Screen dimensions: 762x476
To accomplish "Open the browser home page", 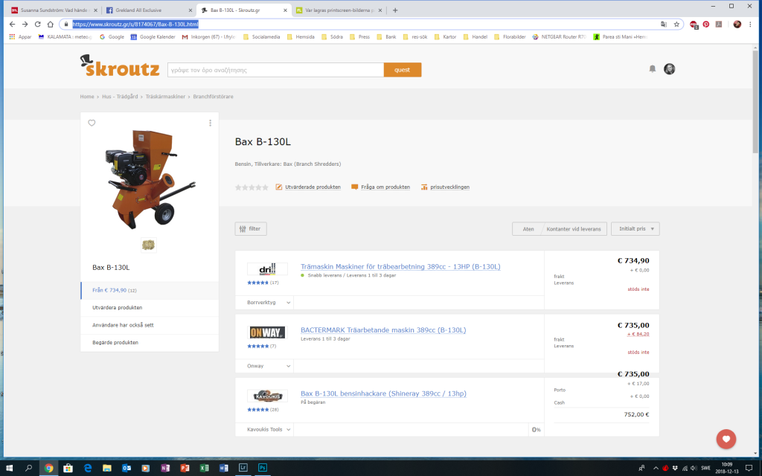I will coord(50,24).
